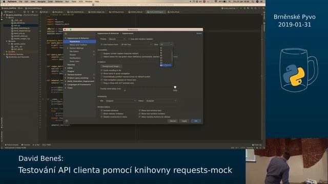Expand External Libraries in project tree
The image size is (328, 184).
click(5, 54)
